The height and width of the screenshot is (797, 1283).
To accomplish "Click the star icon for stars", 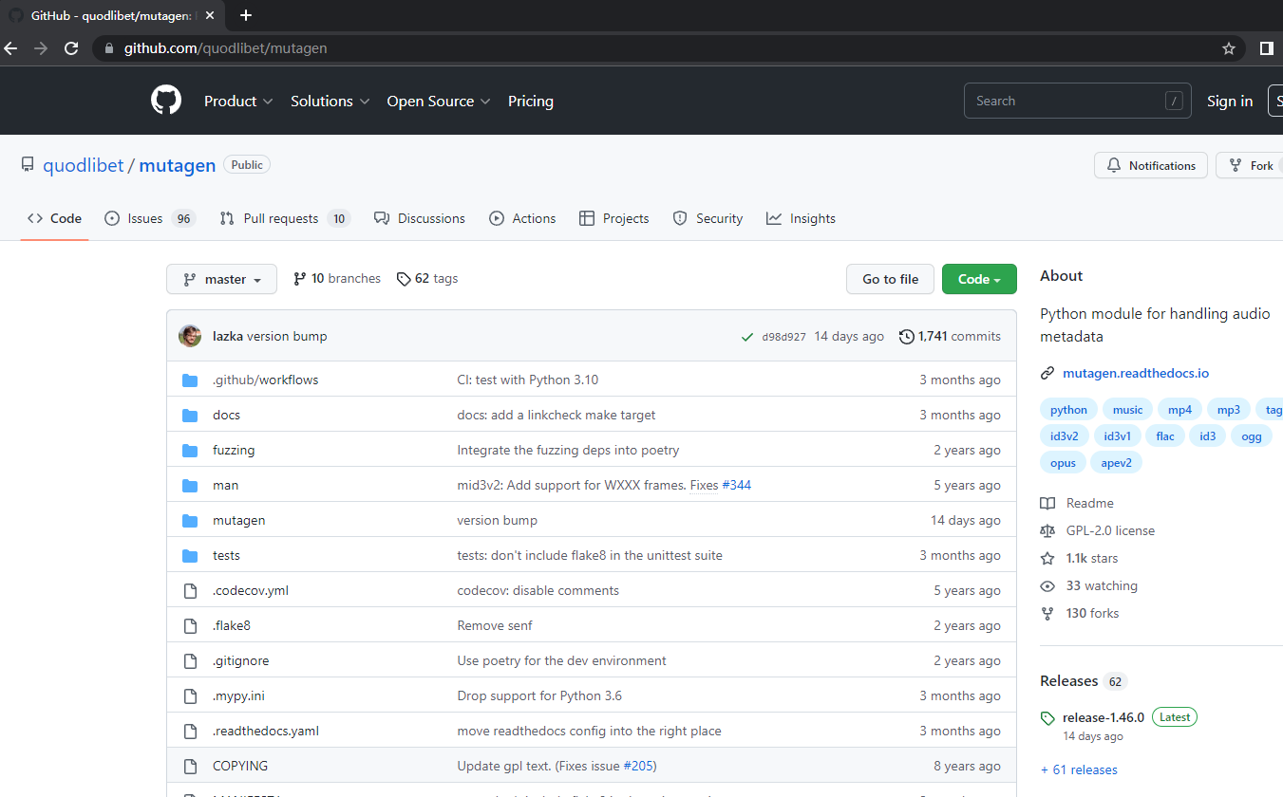I will 1047,559.
